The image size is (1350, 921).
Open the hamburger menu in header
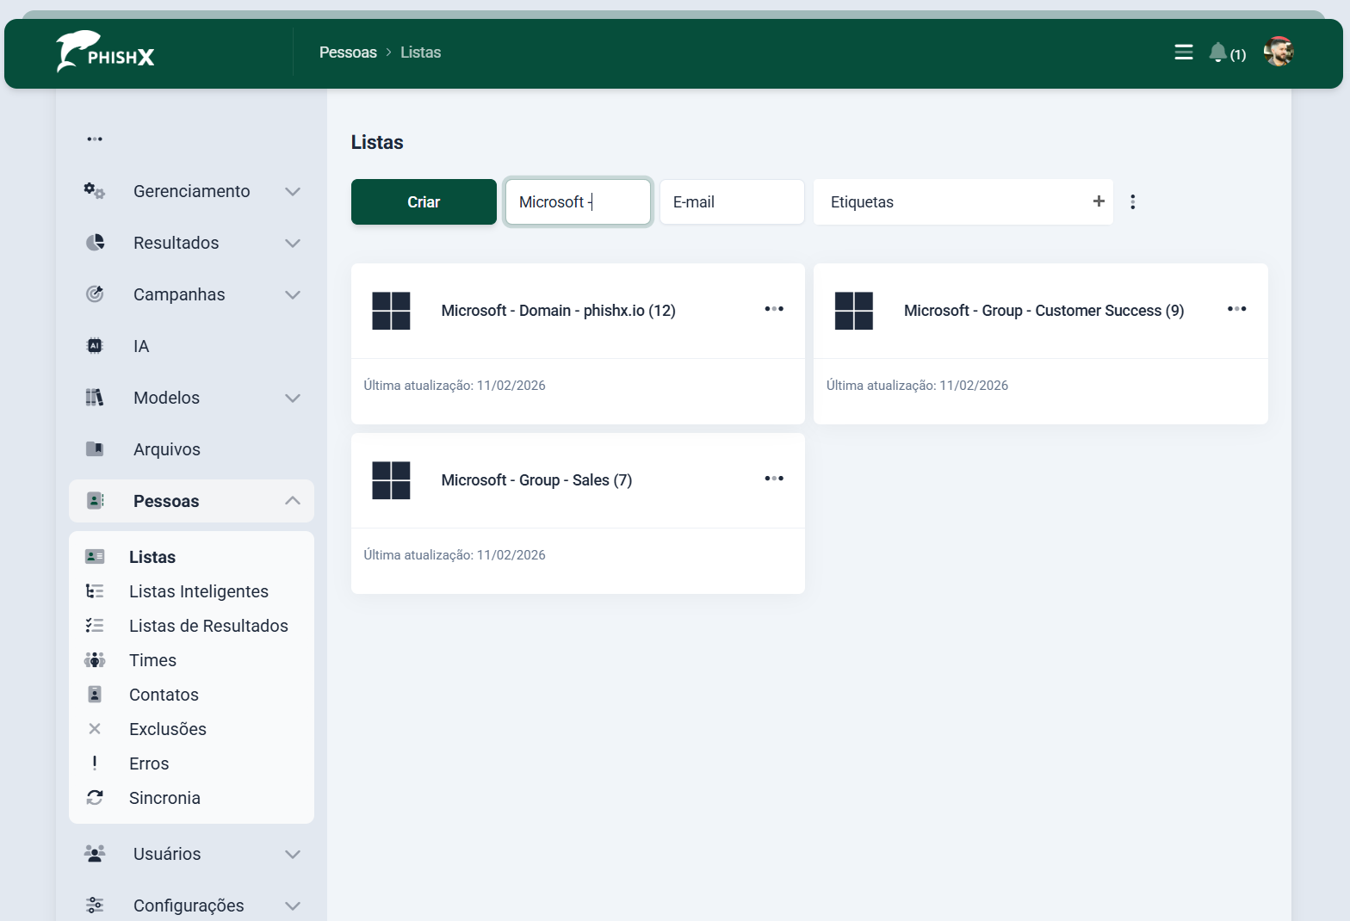(x=1184, y=53)
